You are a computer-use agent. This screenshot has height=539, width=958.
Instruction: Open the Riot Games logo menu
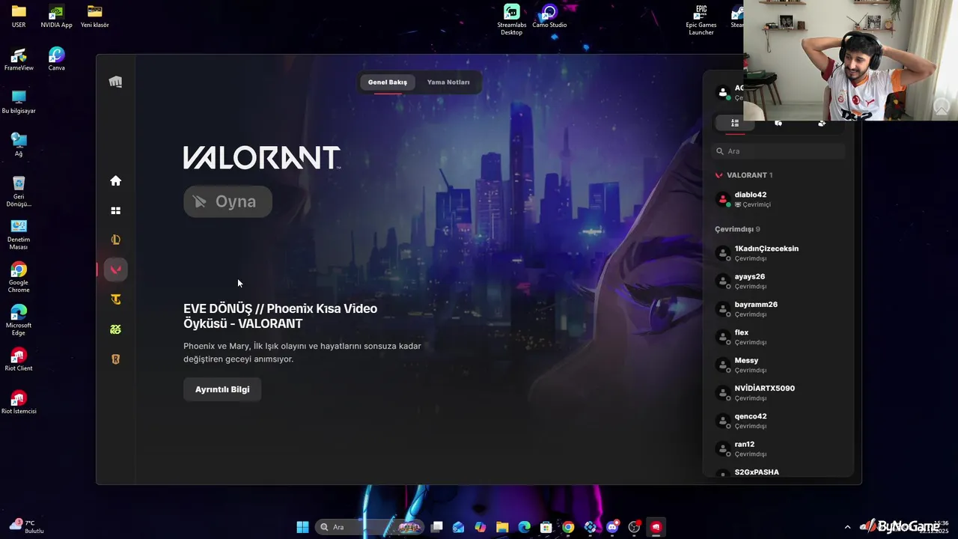pos(115,82)
